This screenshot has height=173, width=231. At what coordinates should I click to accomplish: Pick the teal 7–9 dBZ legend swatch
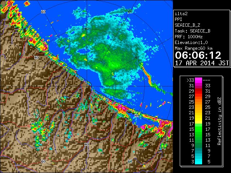click(x=199, y=151)
